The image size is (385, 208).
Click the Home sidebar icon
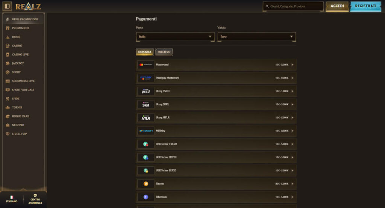8,37
